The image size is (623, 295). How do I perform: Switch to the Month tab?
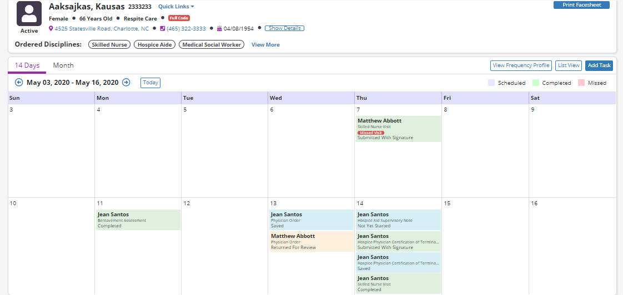pyautogui.click(x=63, y=65)
